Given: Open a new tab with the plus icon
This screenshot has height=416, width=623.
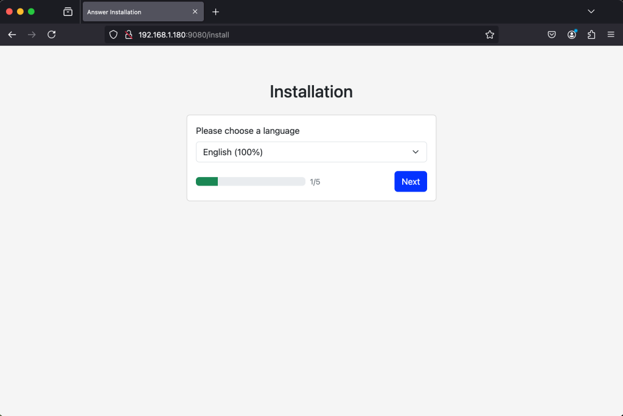Looking at the screenshot, I should (215, 11).
